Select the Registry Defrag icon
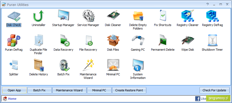 tap(212, 16)
